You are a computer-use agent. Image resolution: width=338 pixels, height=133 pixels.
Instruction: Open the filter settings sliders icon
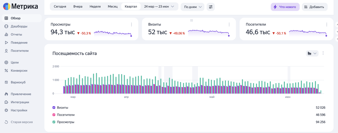[211, 7]
